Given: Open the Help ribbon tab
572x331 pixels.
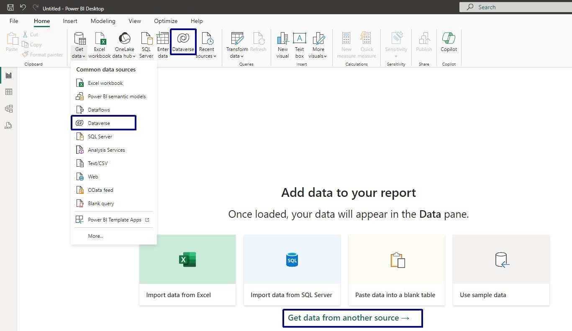Looking at the screenshot, I should click(x=197, y=21).
